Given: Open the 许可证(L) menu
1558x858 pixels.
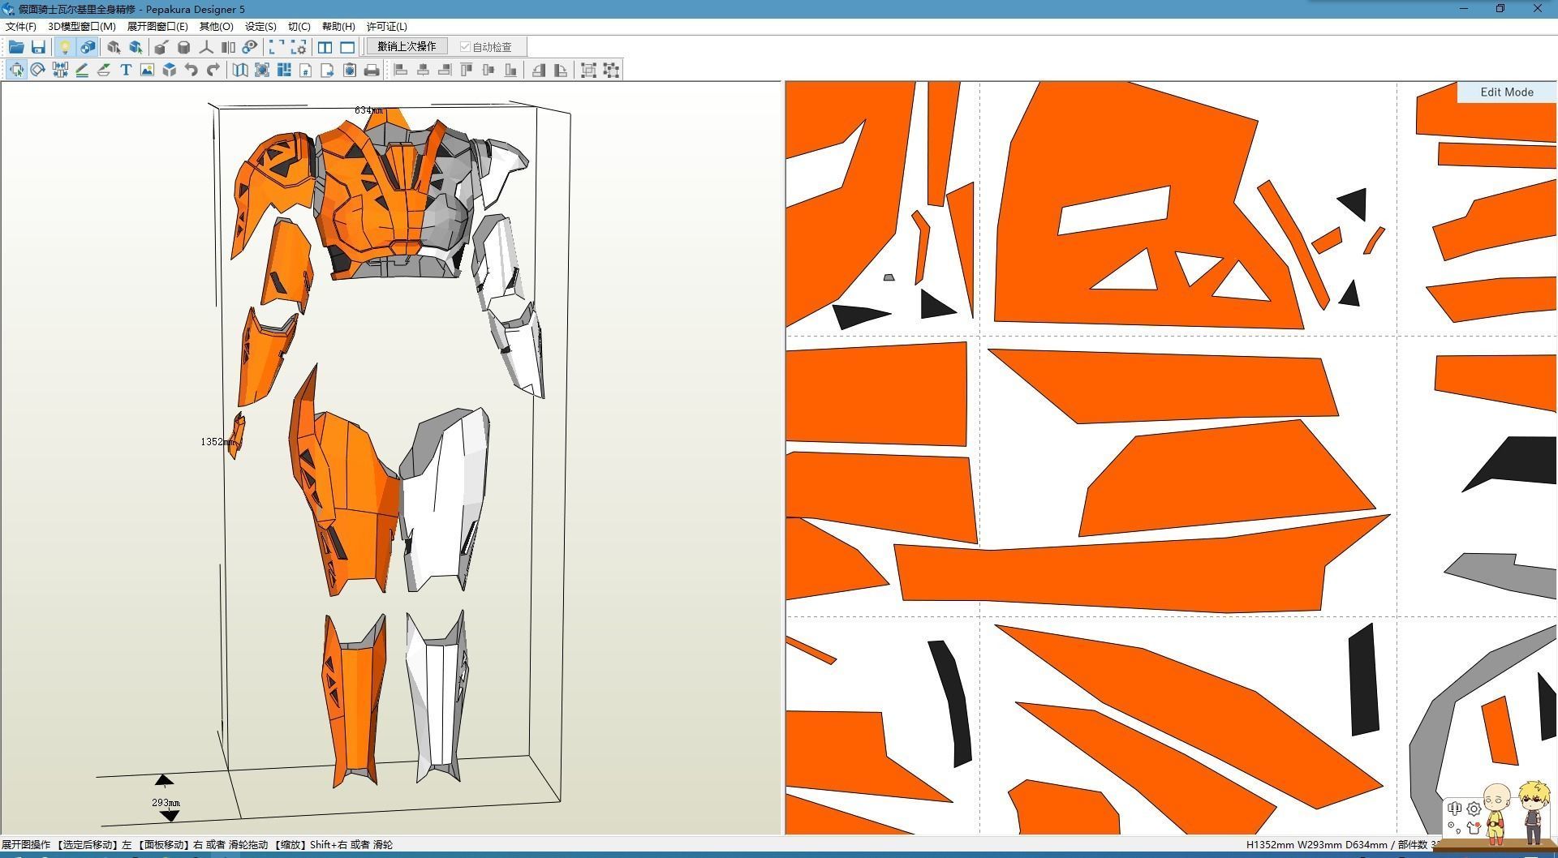Looking at the screenshot, I should point(387,26).
